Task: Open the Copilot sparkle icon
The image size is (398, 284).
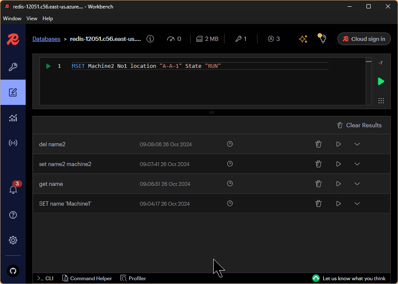Action: 303,39
